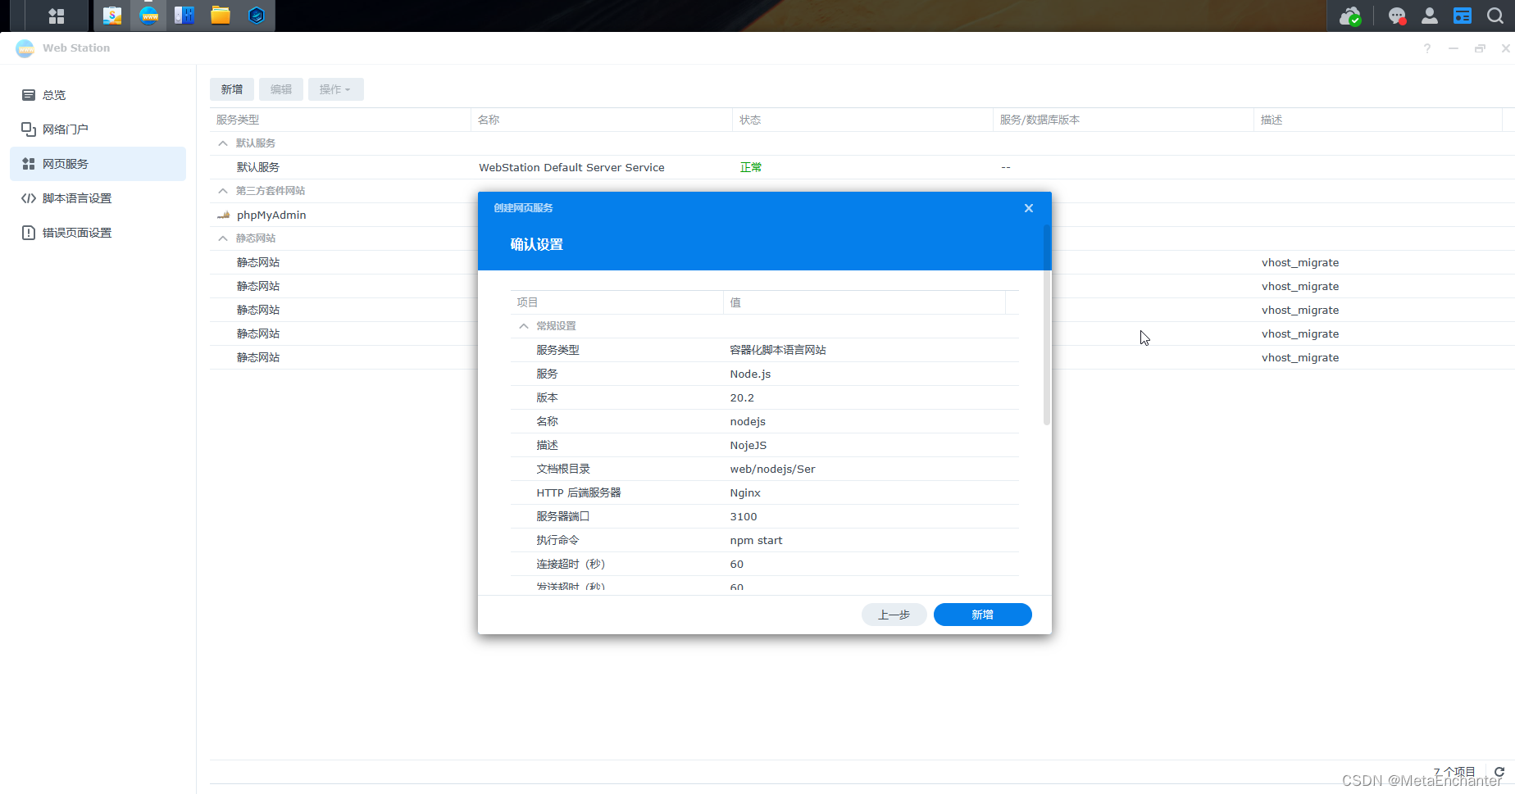Open the 总览 page
The width and height of the screenshot is (1515, 794).
coord(98,95)
